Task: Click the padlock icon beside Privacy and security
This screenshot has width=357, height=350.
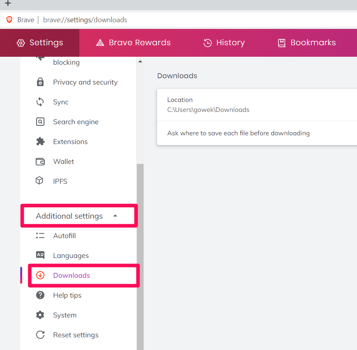Action: point(40,82)
